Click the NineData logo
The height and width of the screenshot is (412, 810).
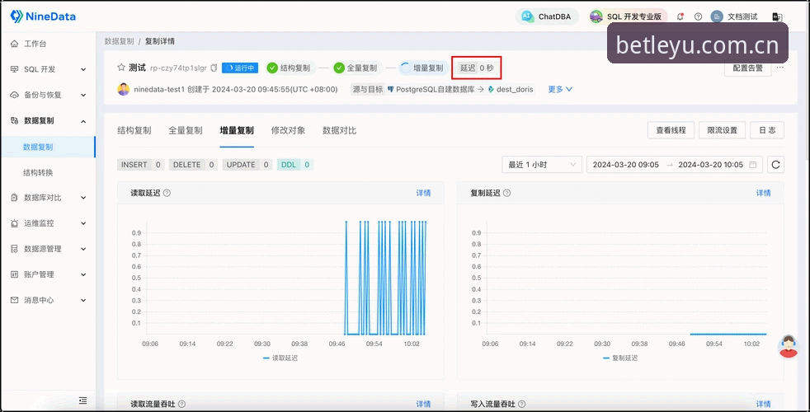[x=43, y=16]
